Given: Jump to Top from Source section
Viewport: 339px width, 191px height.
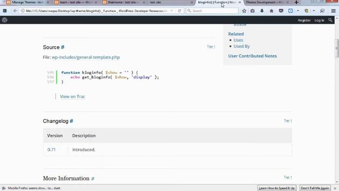Looking at the screenshot, I should 211,47.
